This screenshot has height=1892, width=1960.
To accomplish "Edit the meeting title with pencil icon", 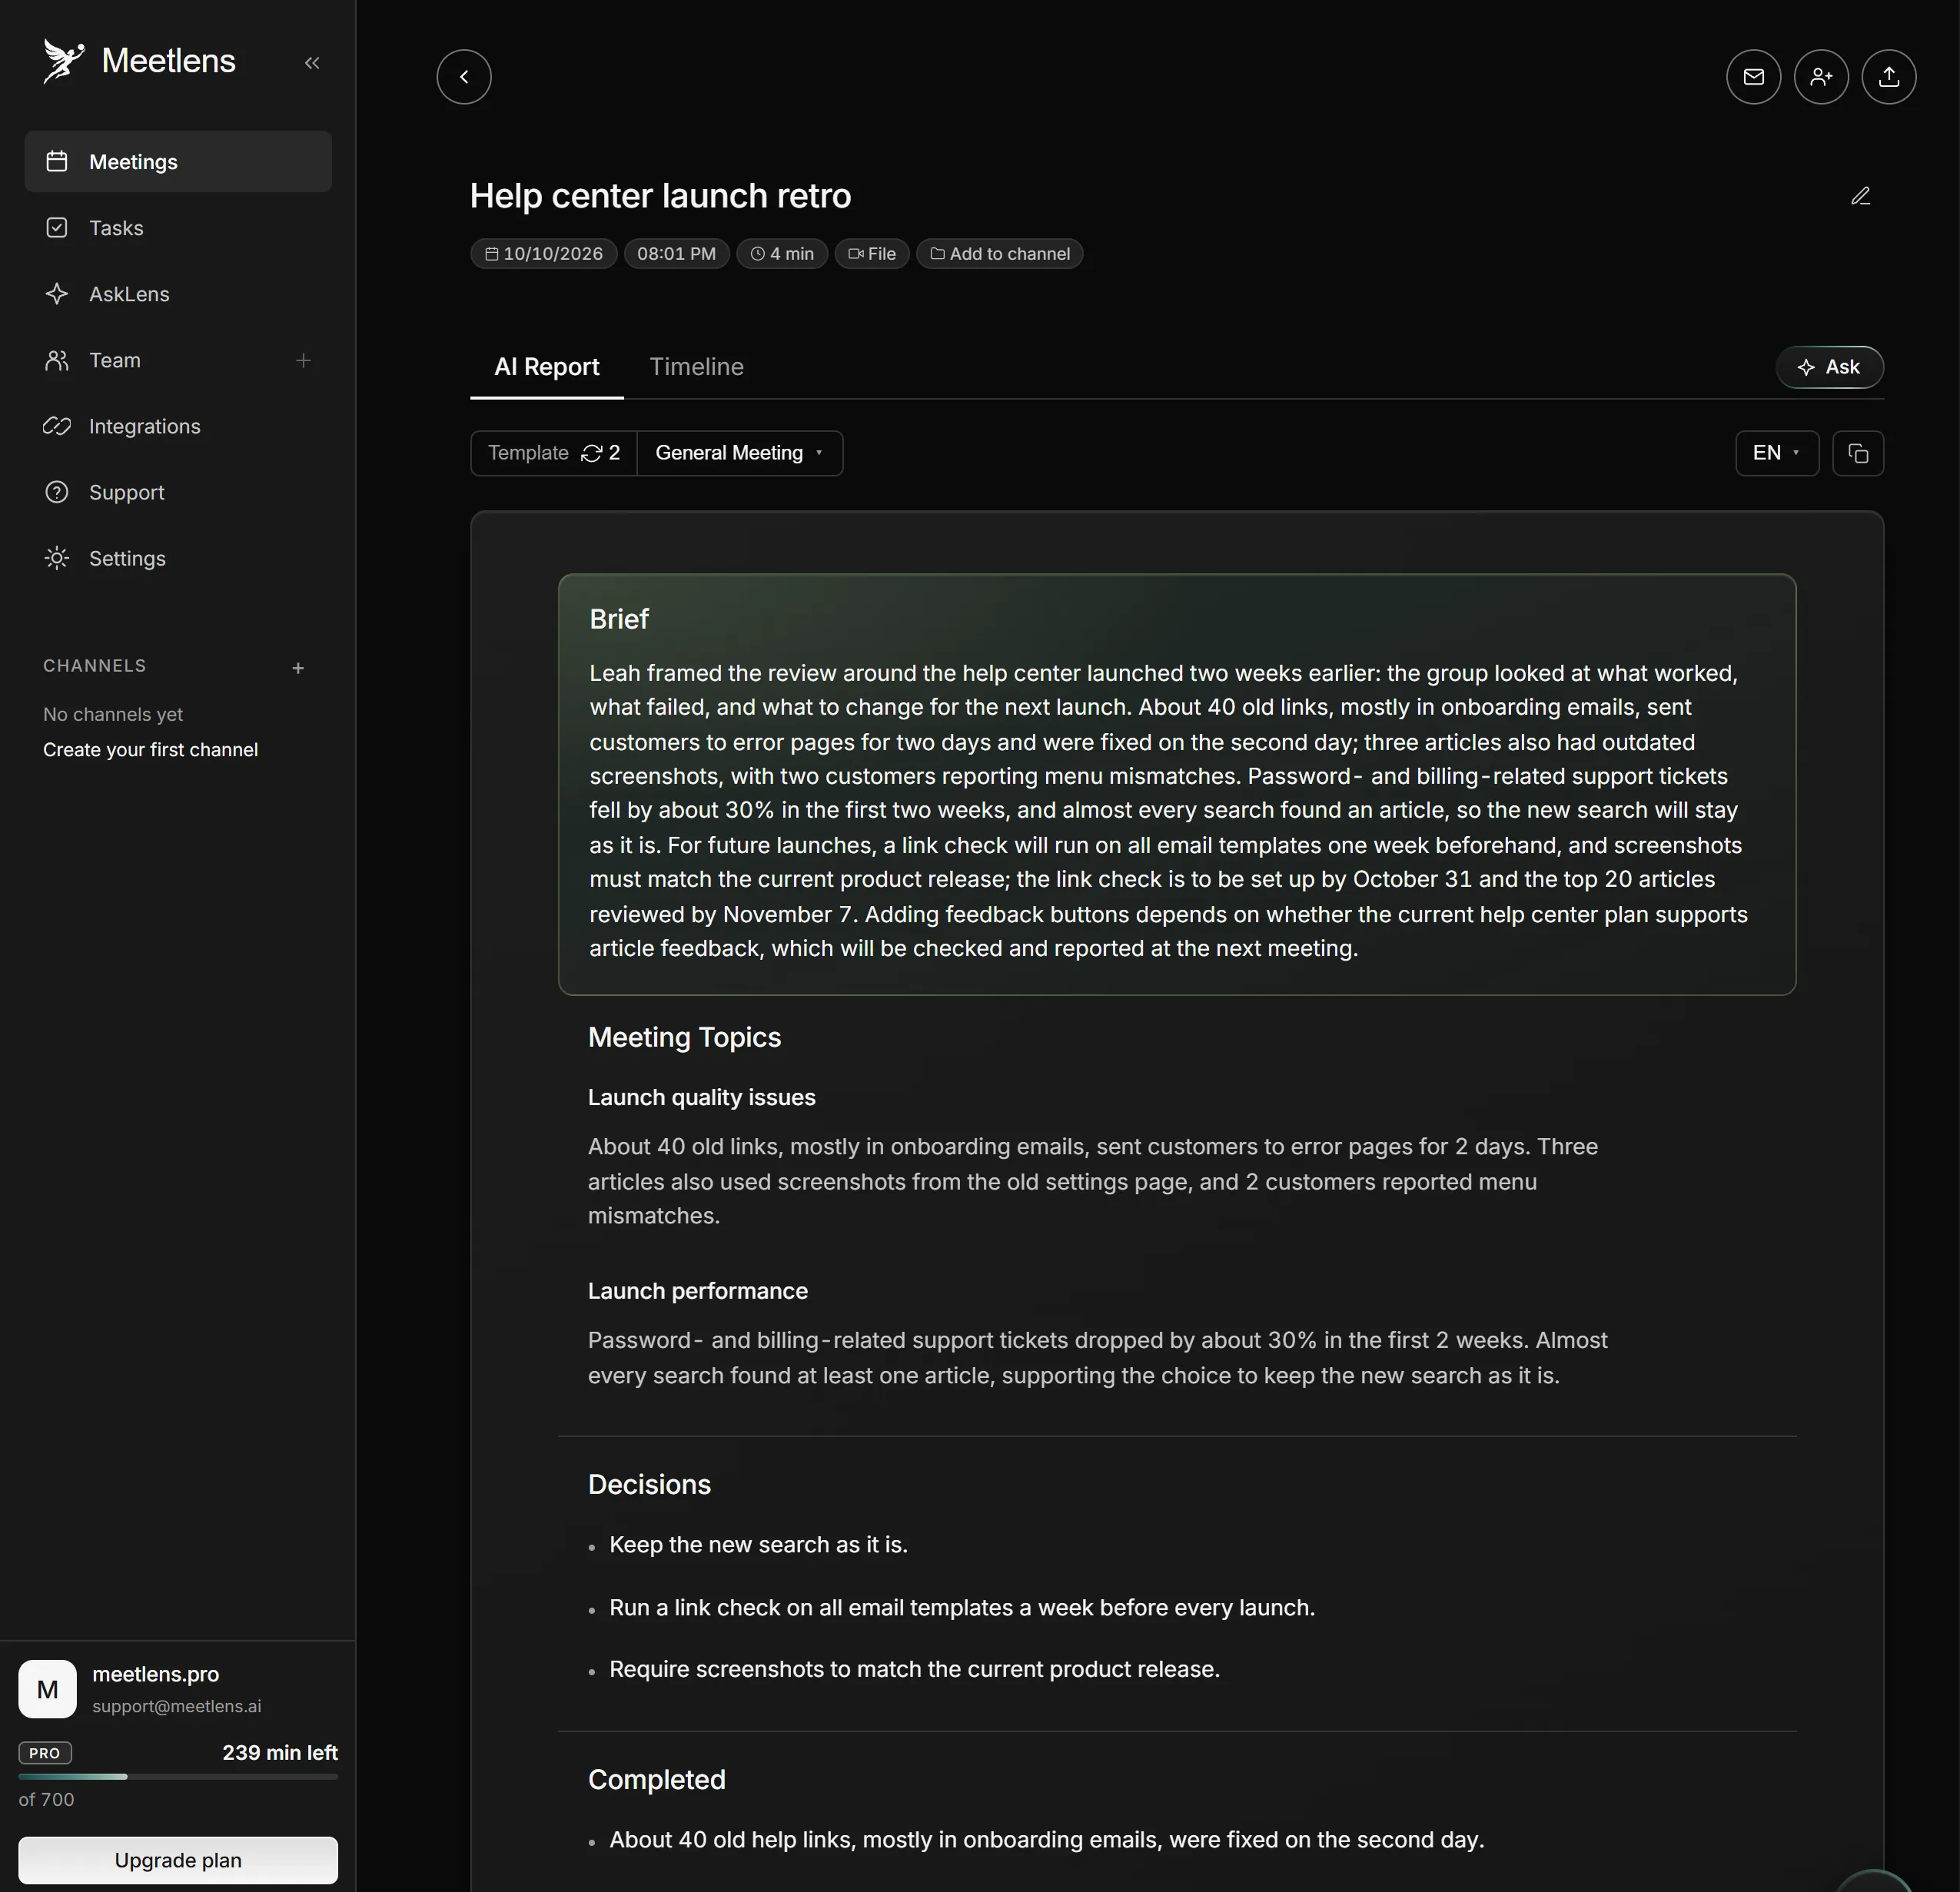I will pos(1860,196).
